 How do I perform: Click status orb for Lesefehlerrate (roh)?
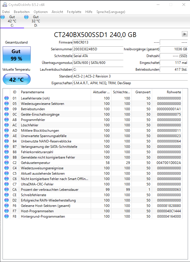click(7, 98)
